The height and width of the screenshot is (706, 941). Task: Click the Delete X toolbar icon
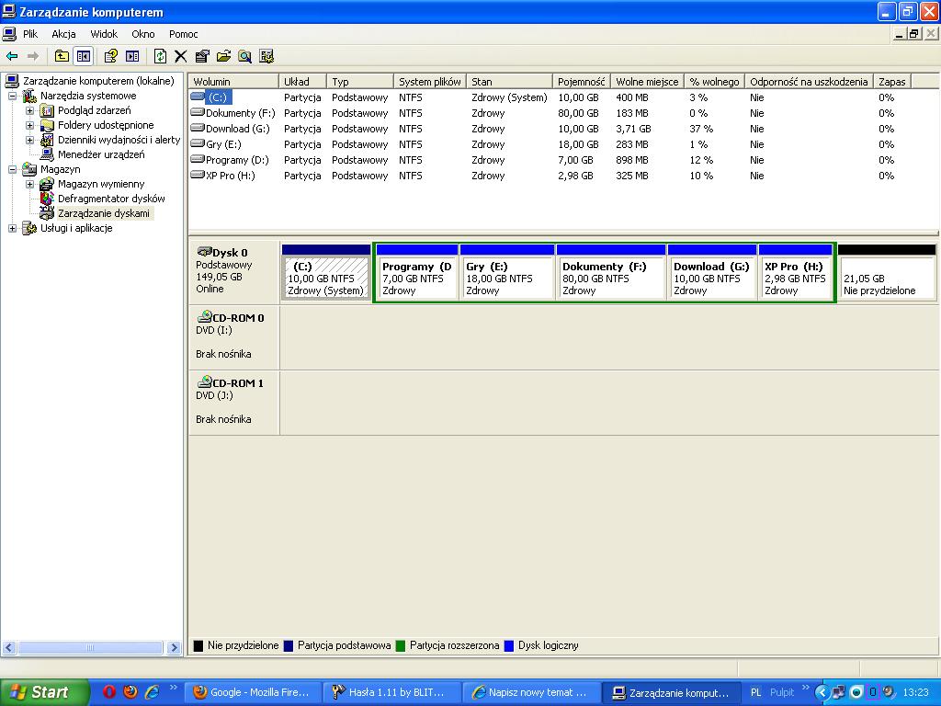[181, 56]
